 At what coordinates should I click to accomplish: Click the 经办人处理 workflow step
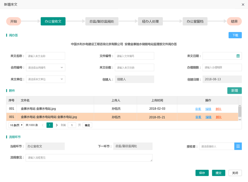tap(150, 21)
